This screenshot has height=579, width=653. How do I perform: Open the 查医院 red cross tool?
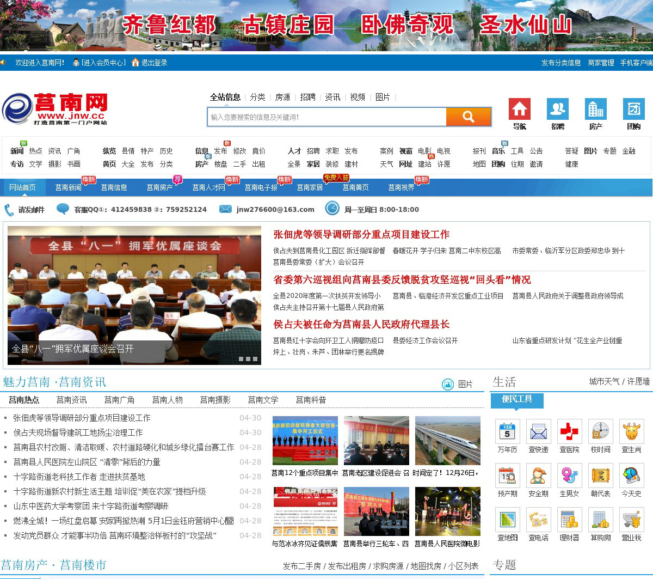point(569,431)
